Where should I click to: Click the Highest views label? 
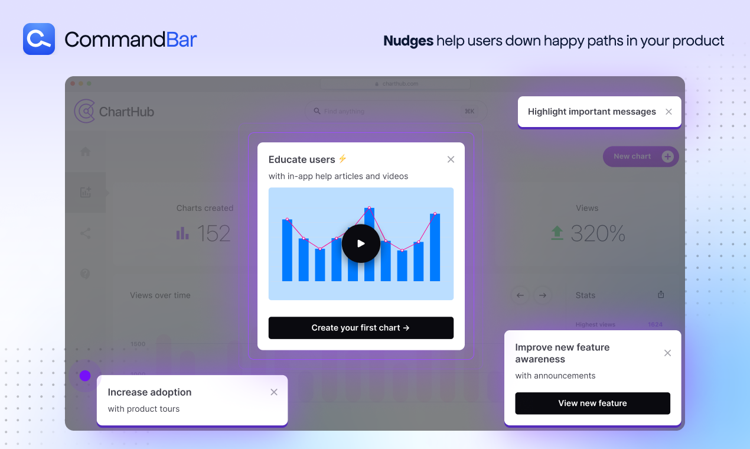point(595,324)
